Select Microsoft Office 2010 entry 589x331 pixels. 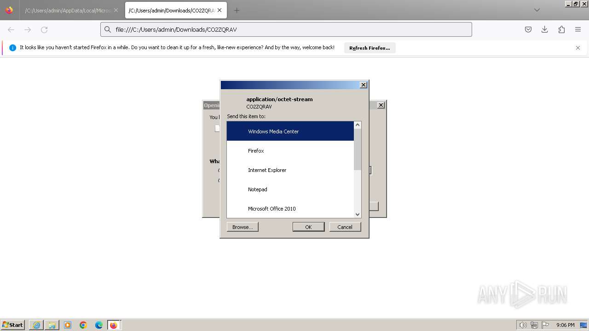pos(290,208)
